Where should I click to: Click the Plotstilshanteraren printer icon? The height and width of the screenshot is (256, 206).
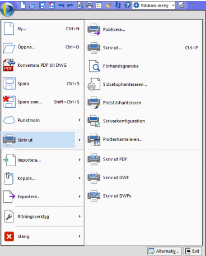click(x=94, y=103)
